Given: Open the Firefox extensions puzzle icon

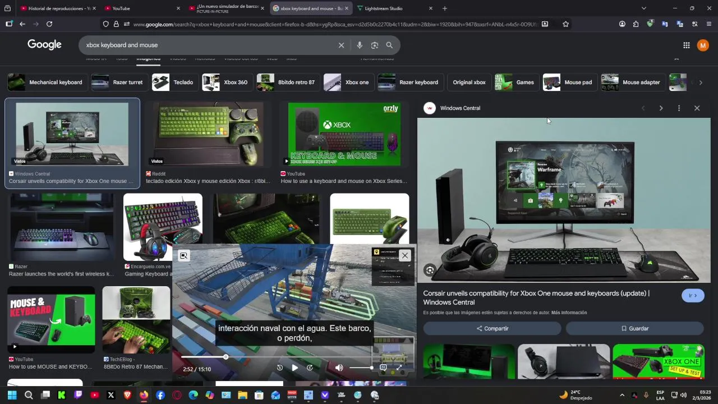Looking at the screenshot, I should click(636, 24).
